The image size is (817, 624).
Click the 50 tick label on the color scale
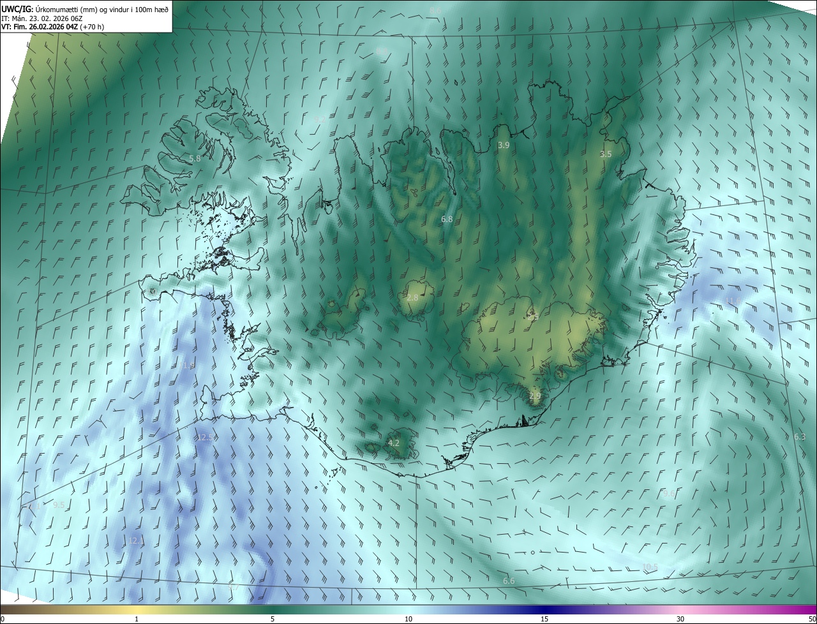click(x=812, y=619)
